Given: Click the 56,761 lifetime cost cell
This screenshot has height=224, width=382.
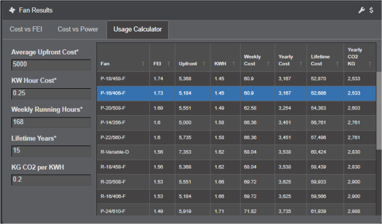Looking at the screenshot, I should [x=325, y=123].
